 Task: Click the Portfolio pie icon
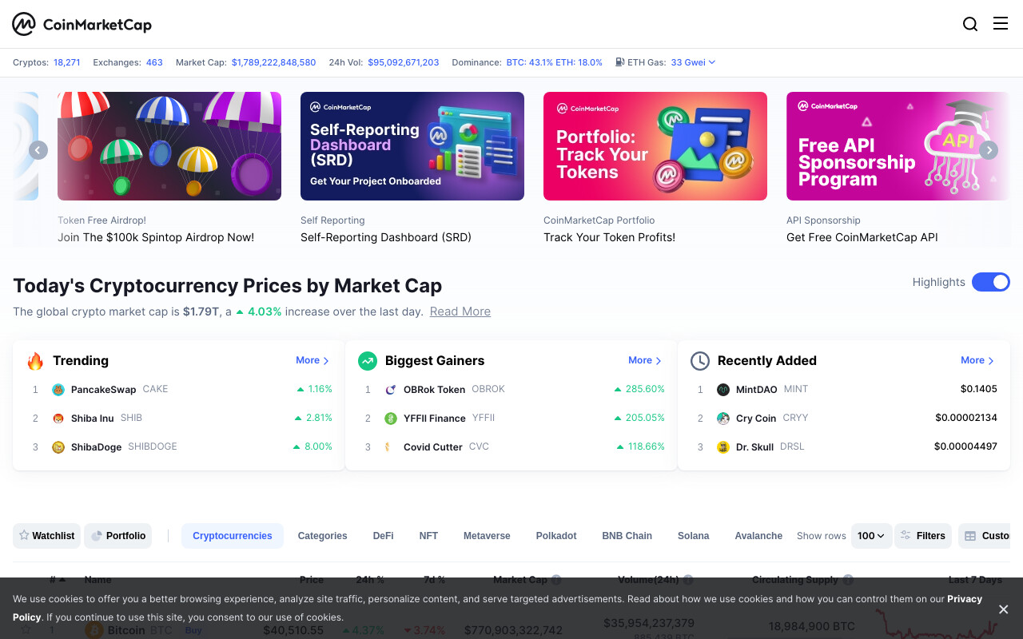(97, 536)
